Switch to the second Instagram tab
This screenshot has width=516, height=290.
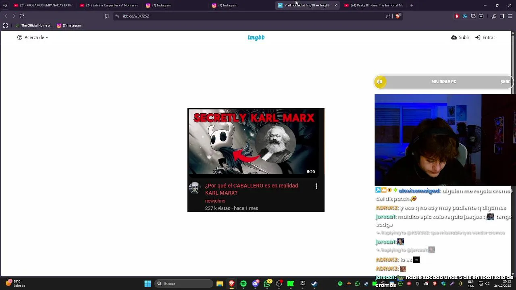point(241,5)
